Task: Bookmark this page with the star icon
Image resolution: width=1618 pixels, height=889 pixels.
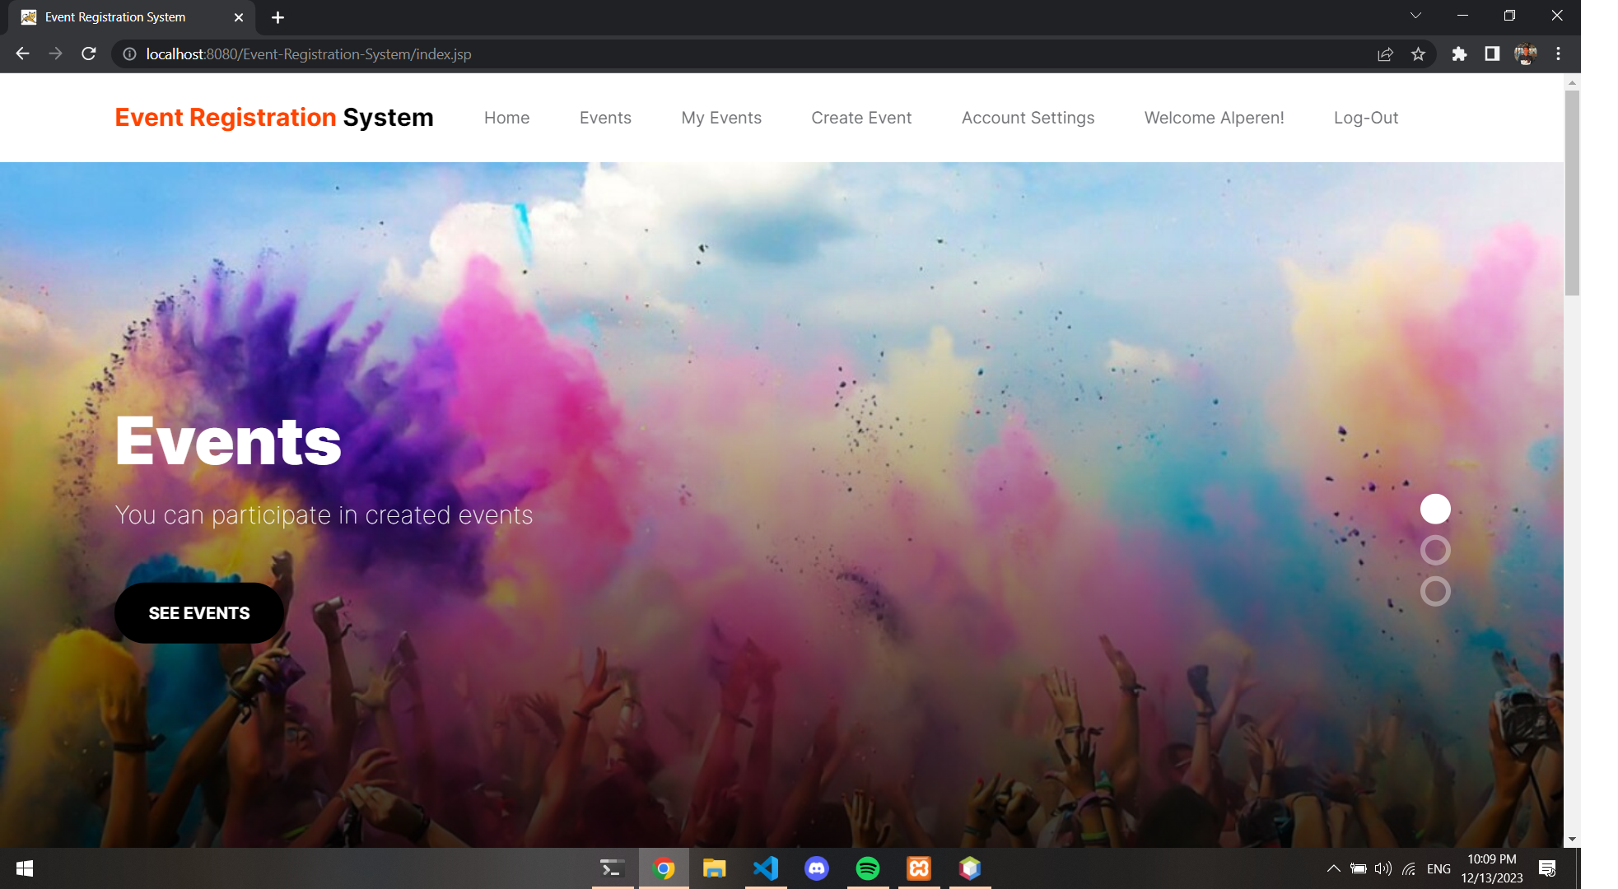Action: tap(1418, 54)
